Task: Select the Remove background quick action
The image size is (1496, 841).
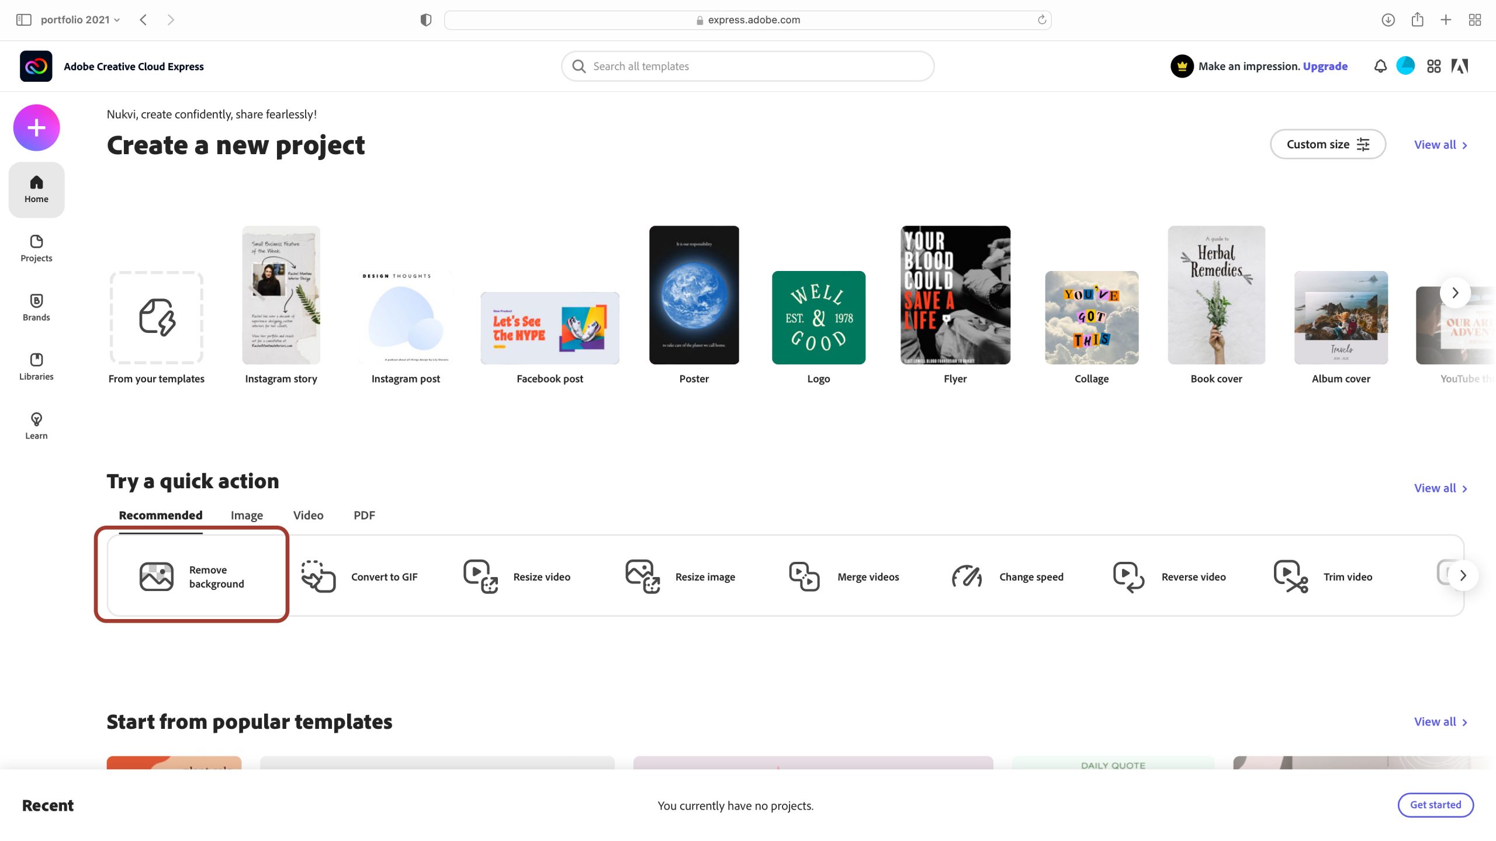Action: click(x=192, y=576)
